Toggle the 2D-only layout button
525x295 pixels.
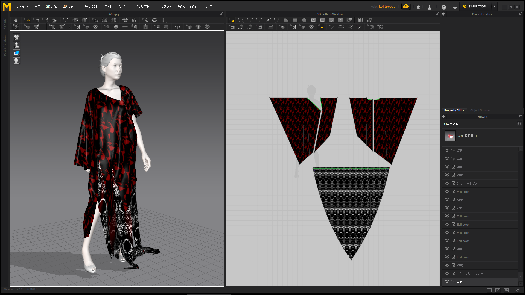[x=506, y=290]
